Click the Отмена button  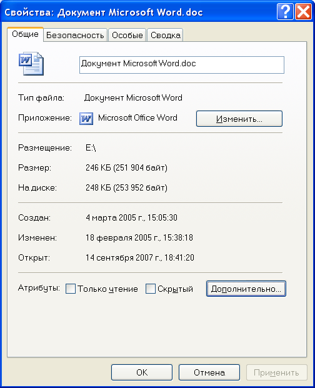[x=209, y=372]
